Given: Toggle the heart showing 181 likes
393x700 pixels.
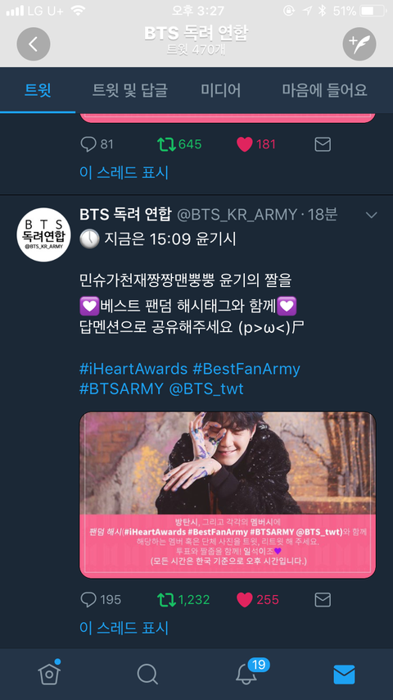Looking at the screenshot, I should [245, 144].
